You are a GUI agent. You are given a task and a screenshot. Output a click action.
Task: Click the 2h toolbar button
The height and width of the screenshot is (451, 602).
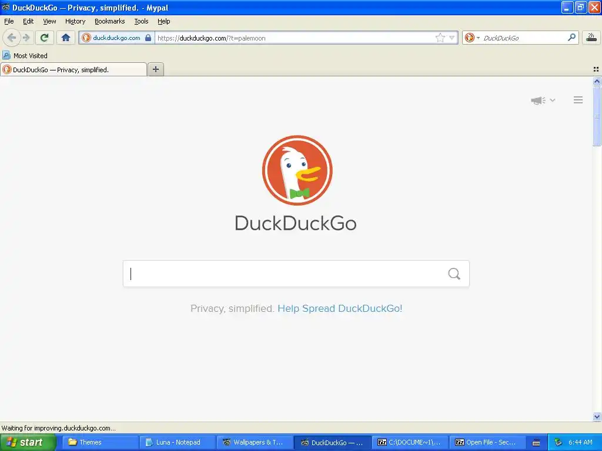pyautogui.click(x=591, y=38)
